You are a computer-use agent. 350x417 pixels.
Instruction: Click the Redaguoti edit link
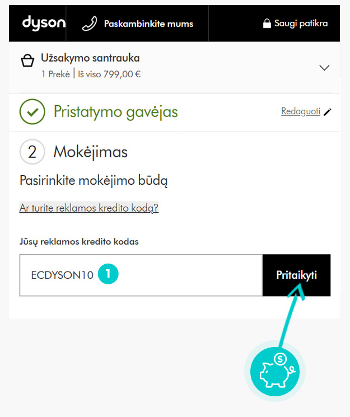(301, 111)
